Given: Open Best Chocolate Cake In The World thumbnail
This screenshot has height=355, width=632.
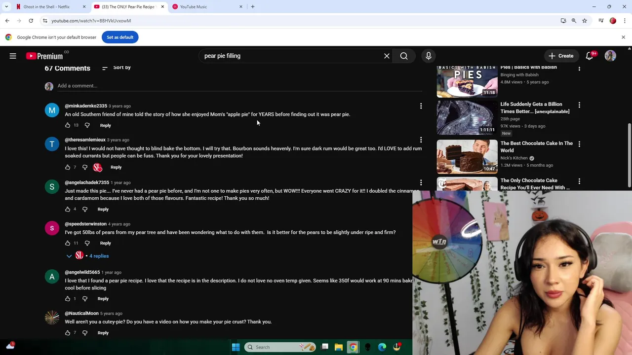Looking at the screenshot, I should point(467,157).
